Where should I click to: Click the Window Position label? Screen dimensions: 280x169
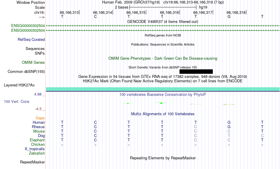tap(31, 2)
